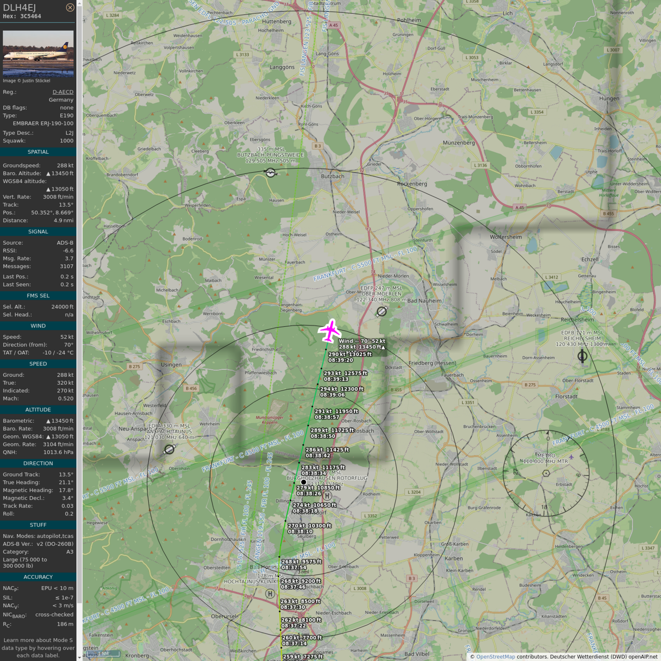Click the Reichelsheim airport symbol

tap(582, 356)
